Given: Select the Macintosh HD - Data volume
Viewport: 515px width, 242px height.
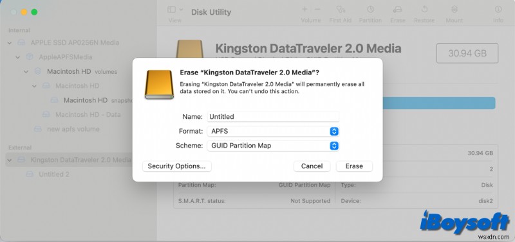Looking at the screenshot, I should pos(88,115).
